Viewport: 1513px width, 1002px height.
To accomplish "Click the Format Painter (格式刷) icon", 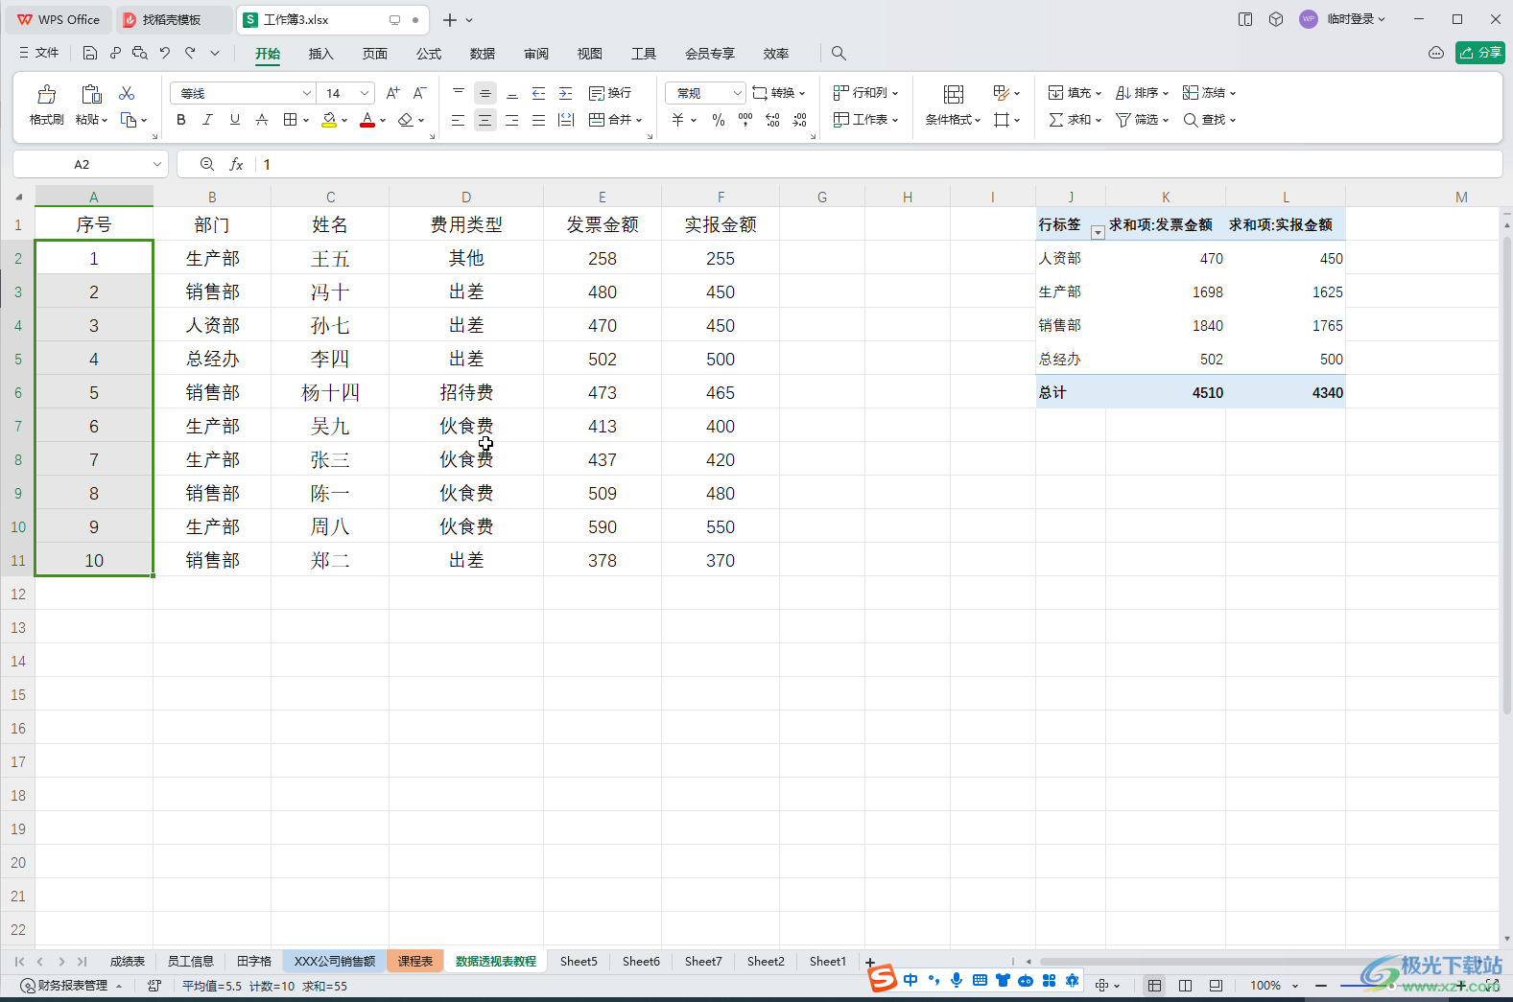I will [46, 94].
